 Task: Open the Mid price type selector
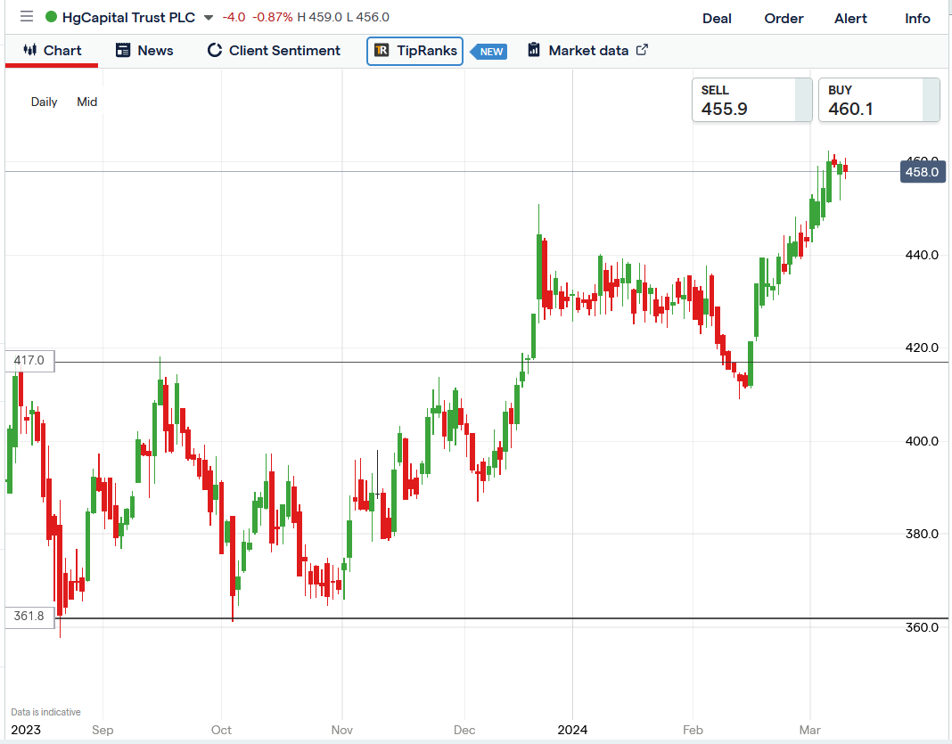coord(86,102)
